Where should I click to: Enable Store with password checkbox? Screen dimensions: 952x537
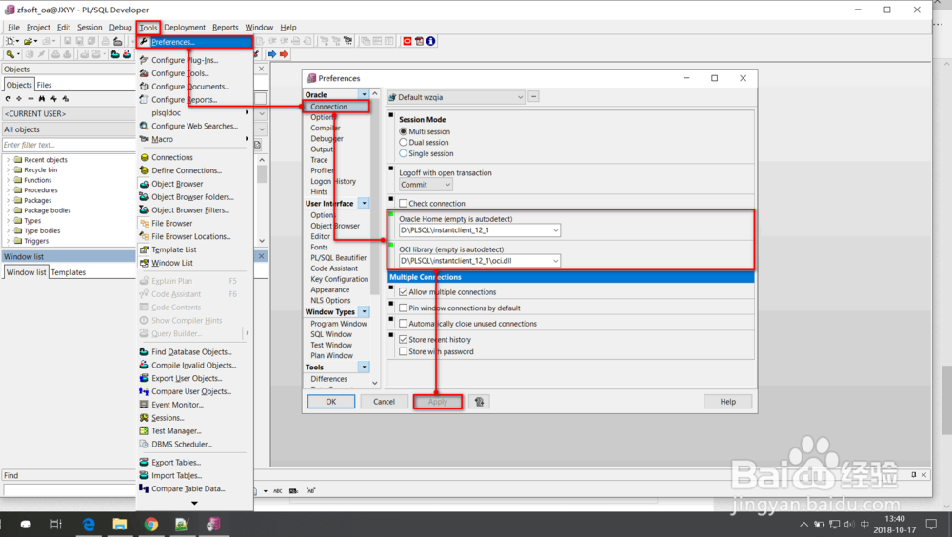pos(403,351)
